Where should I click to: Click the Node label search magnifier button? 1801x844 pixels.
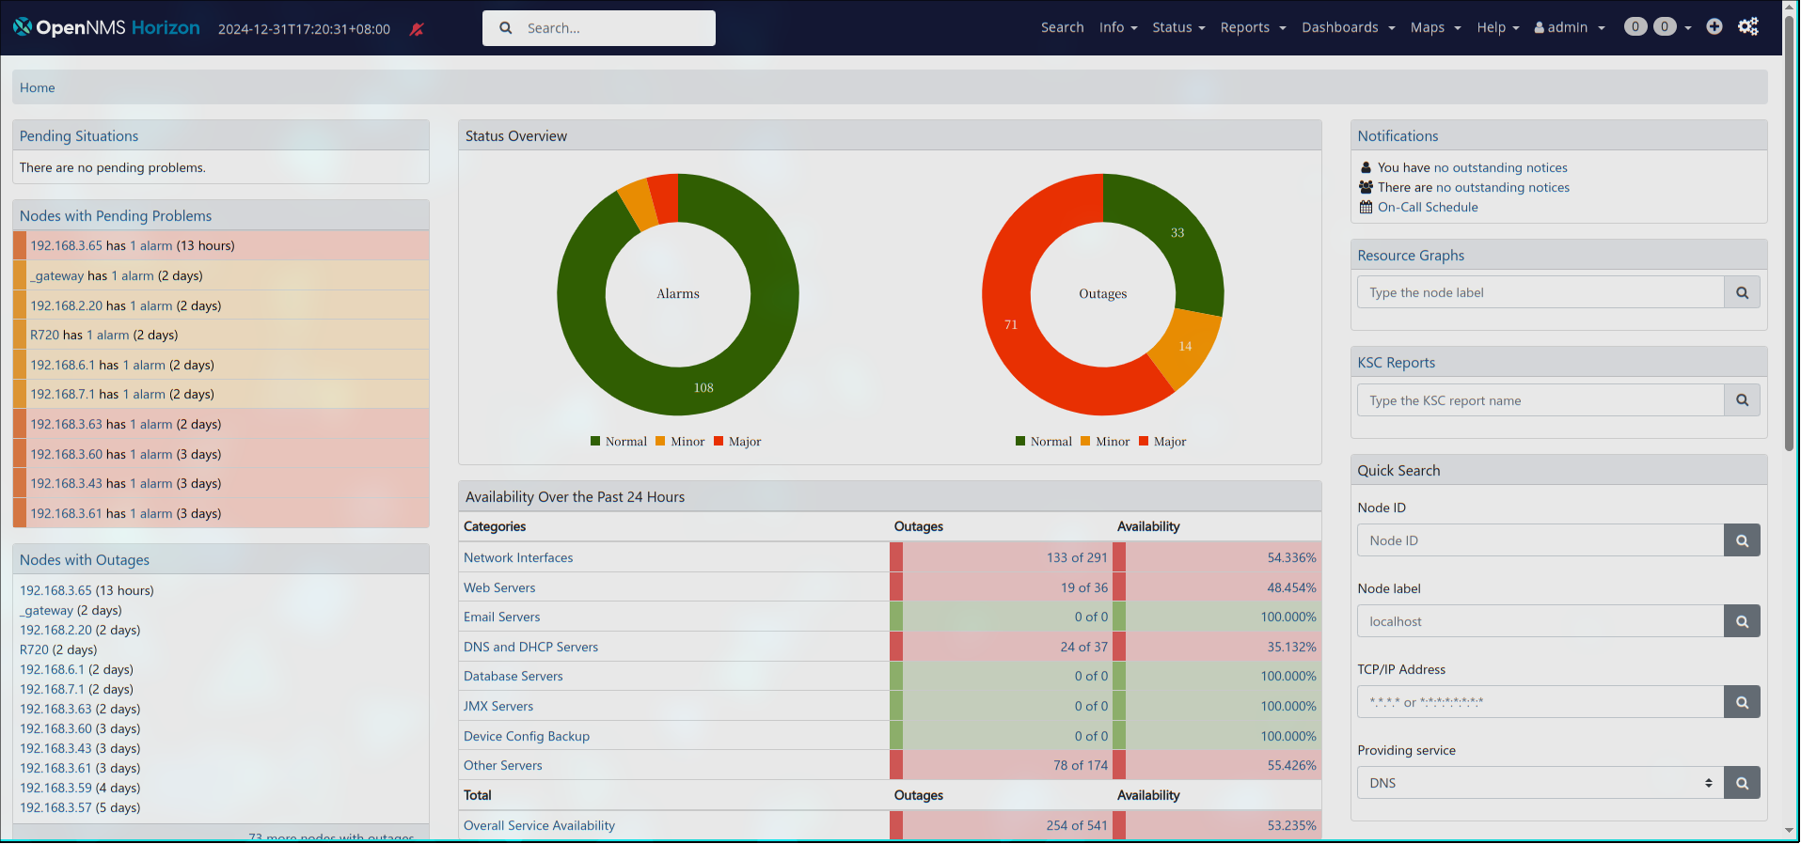pyautogui.click(x=1742, y=621)
